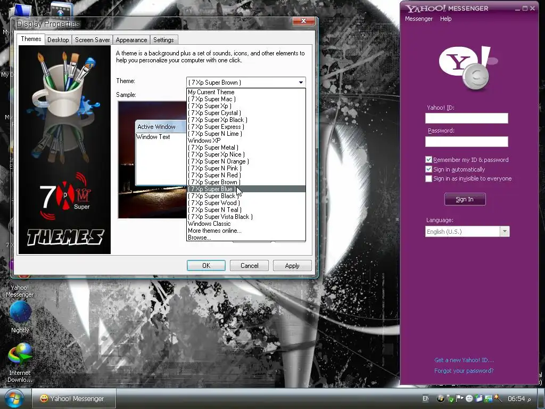
Task: Choose ( 7 Xp Super Crystal ) theme
Action: coord(246,113)
